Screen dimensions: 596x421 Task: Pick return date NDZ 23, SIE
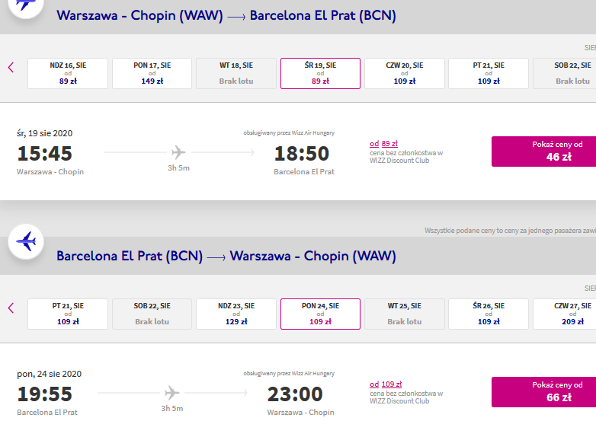236,314
